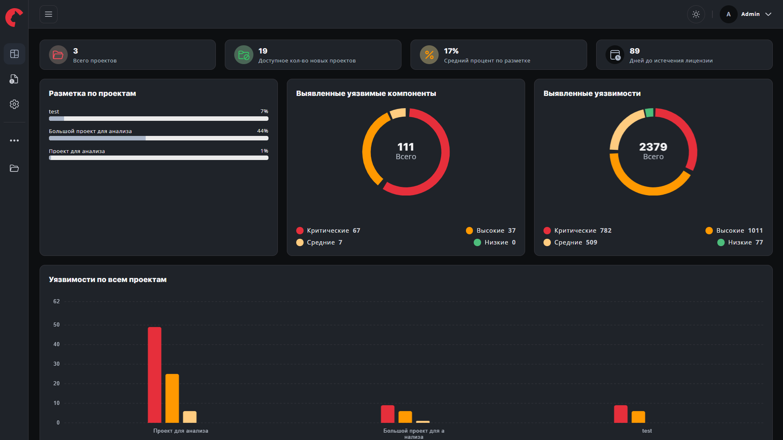The height and width of the screenshot is (440, 783).
Task: Toggle 'Критические 782' legend item
Action: pyautogui.click(x=578, y=231)
